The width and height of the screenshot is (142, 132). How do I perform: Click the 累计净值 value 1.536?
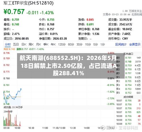(x=96, y=34)
